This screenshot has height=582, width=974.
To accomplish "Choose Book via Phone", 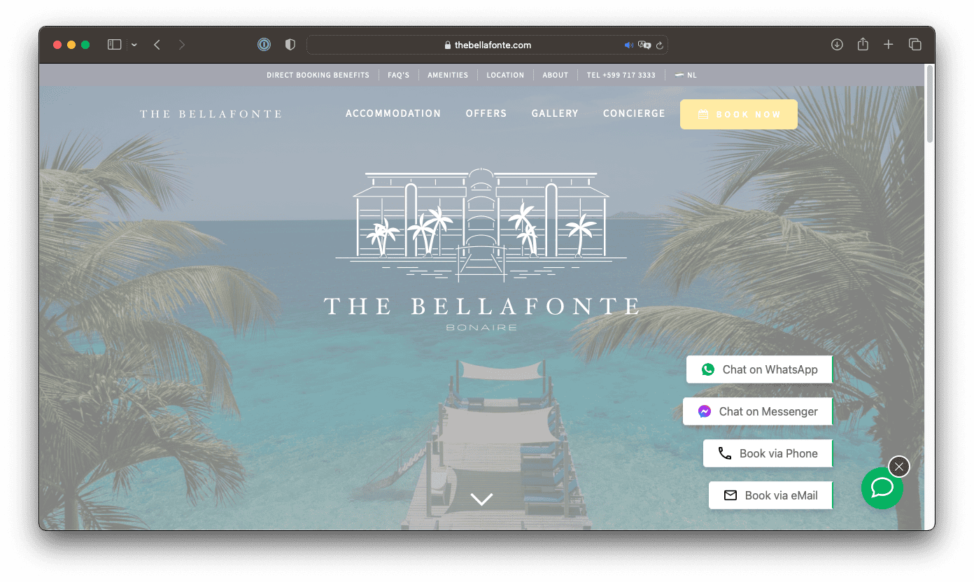I will pyautogui.click(x=768, y=453).
